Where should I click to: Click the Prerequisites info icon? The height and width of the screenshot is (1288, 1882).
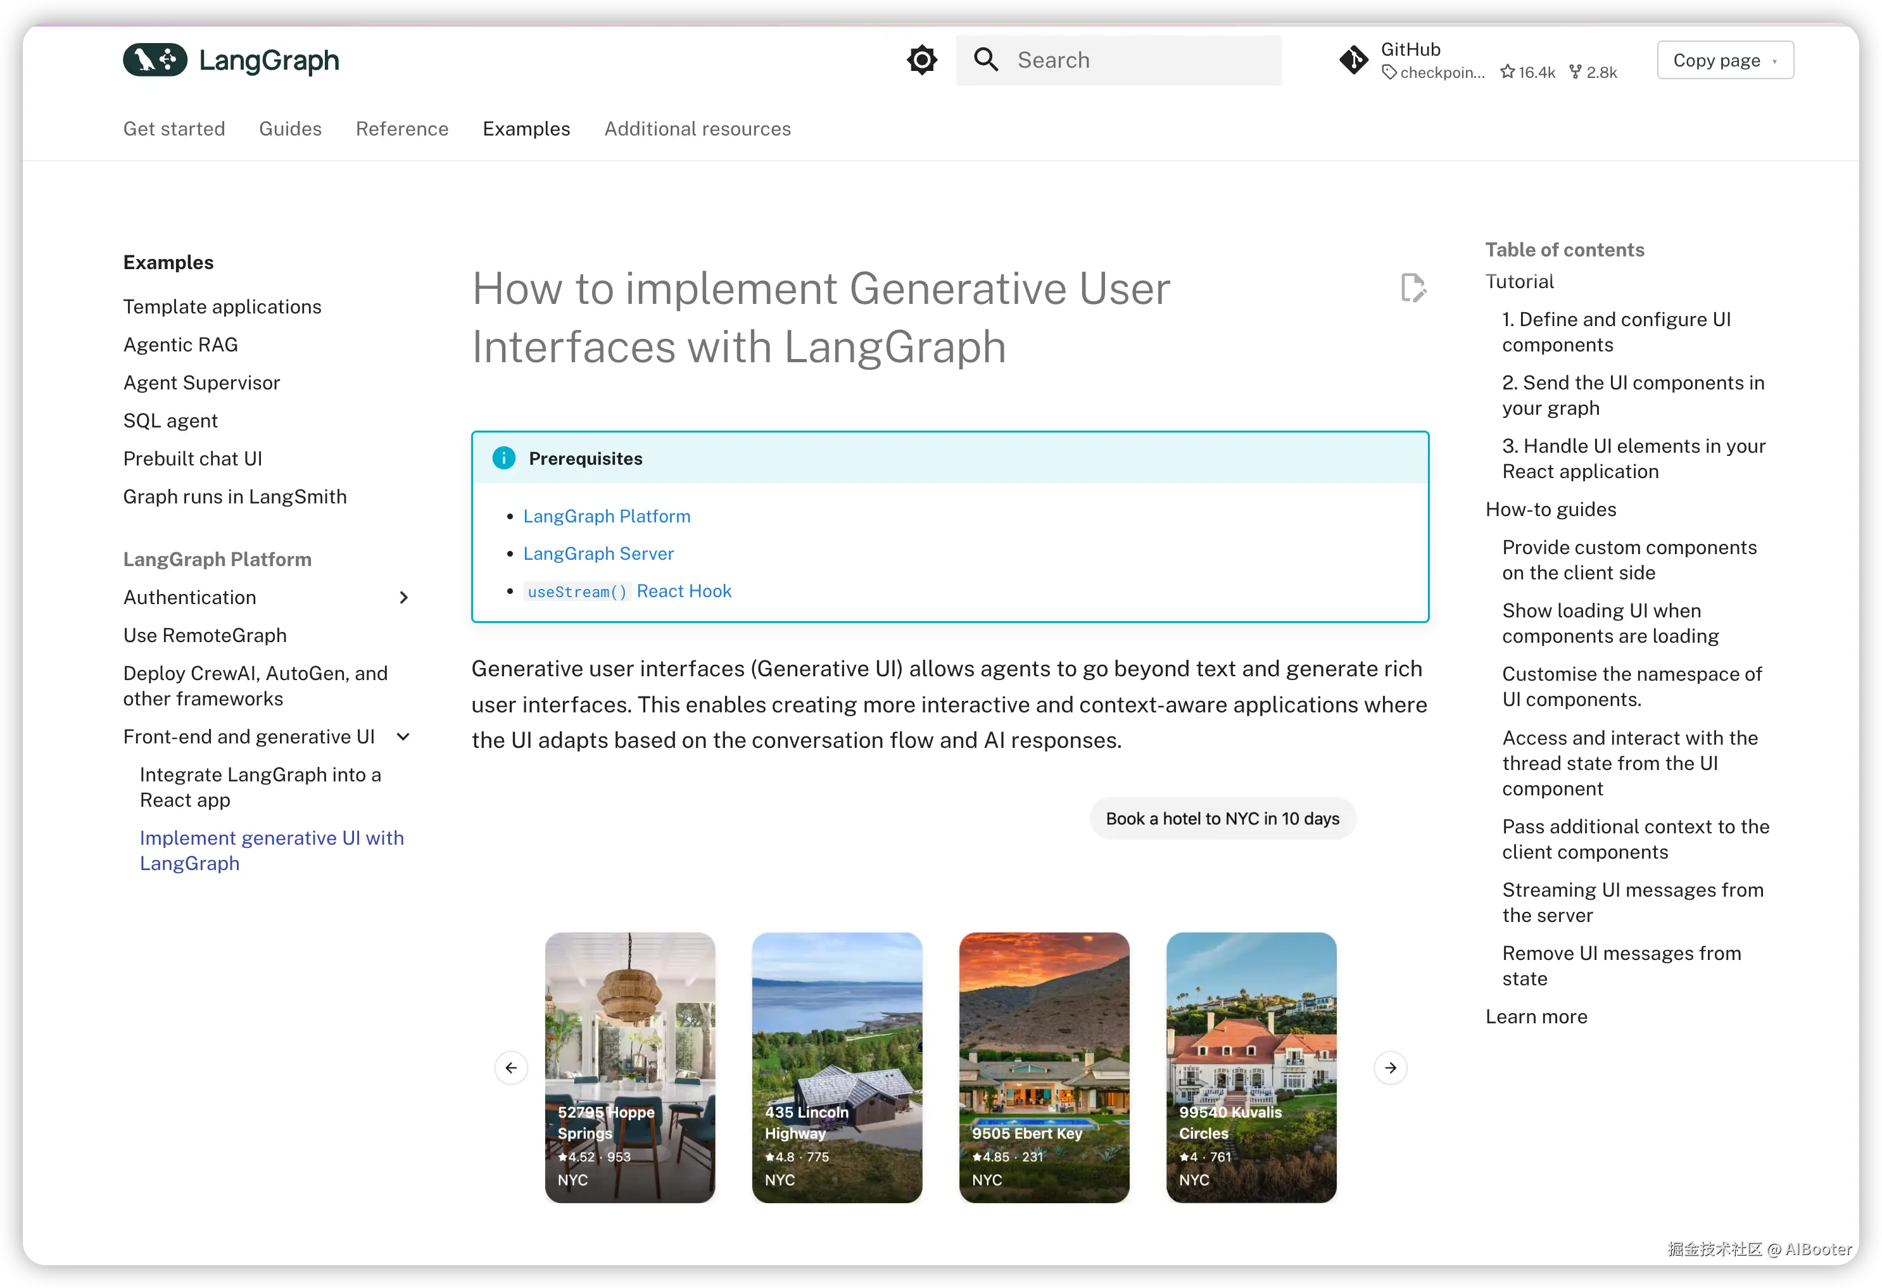pos(503,458)
